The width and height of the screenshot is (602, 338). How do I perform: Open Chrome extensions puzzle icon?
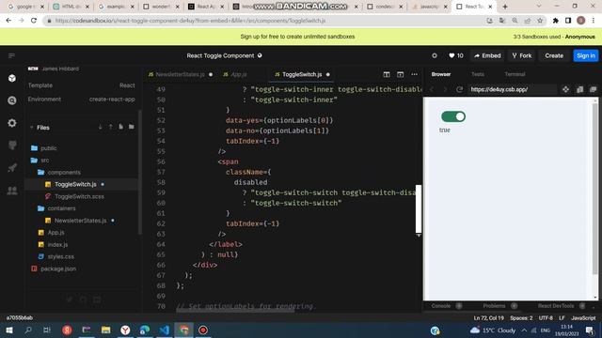[x=556, y=21]
